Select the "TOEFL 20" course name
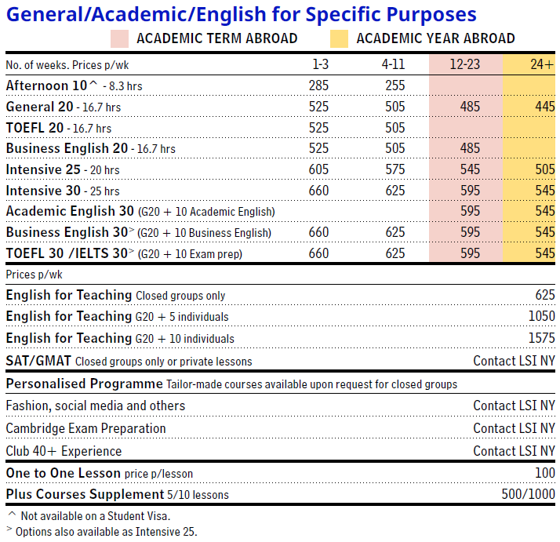 35,128
